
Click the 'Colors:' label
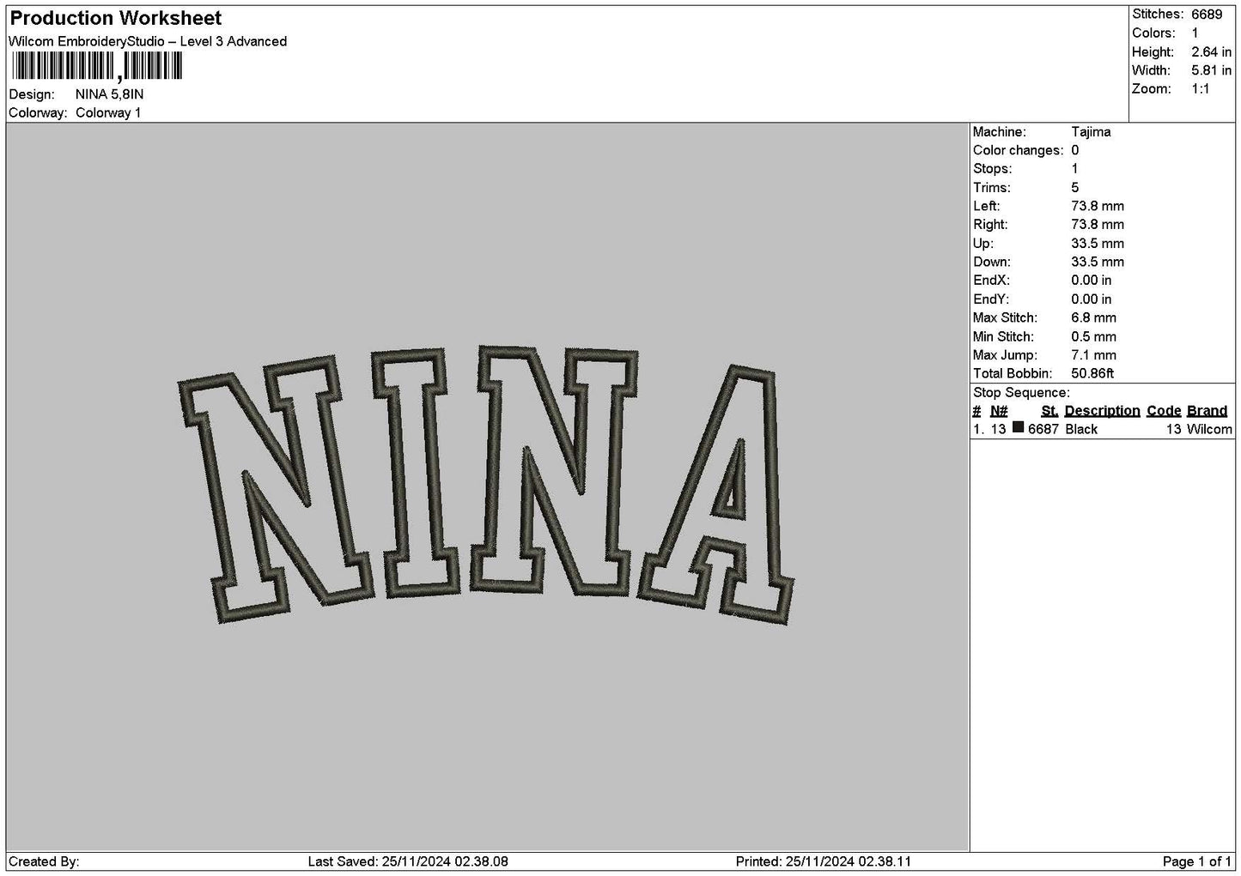click(1153, 33)
